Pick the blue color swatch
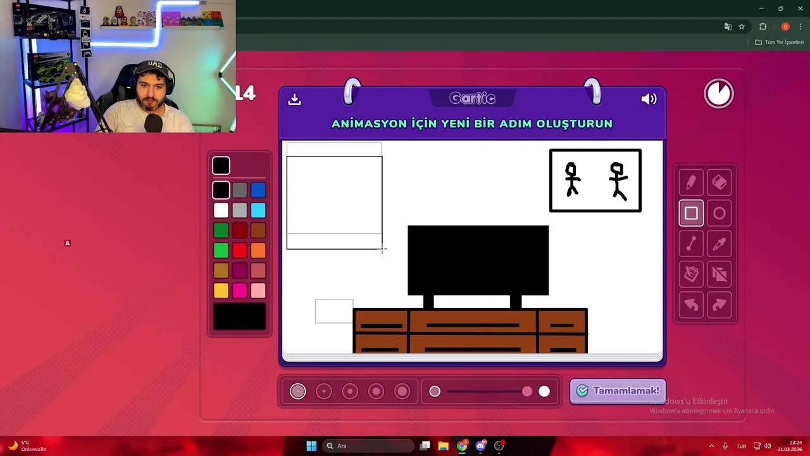 coord(258,190)
